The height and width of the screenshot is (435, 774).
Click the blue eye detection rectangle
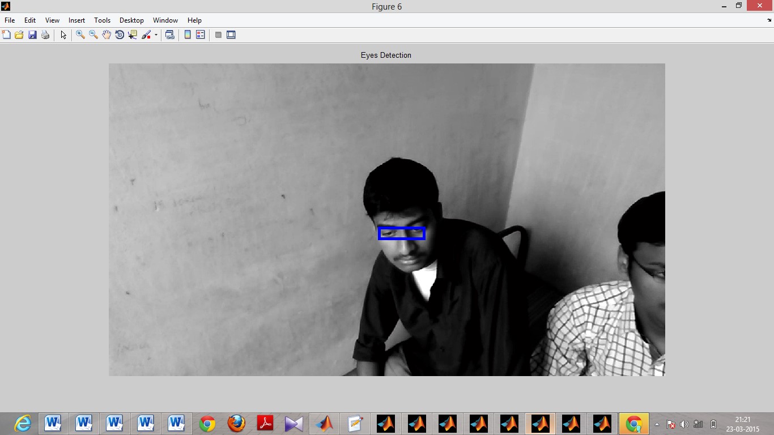coord(402,233)
